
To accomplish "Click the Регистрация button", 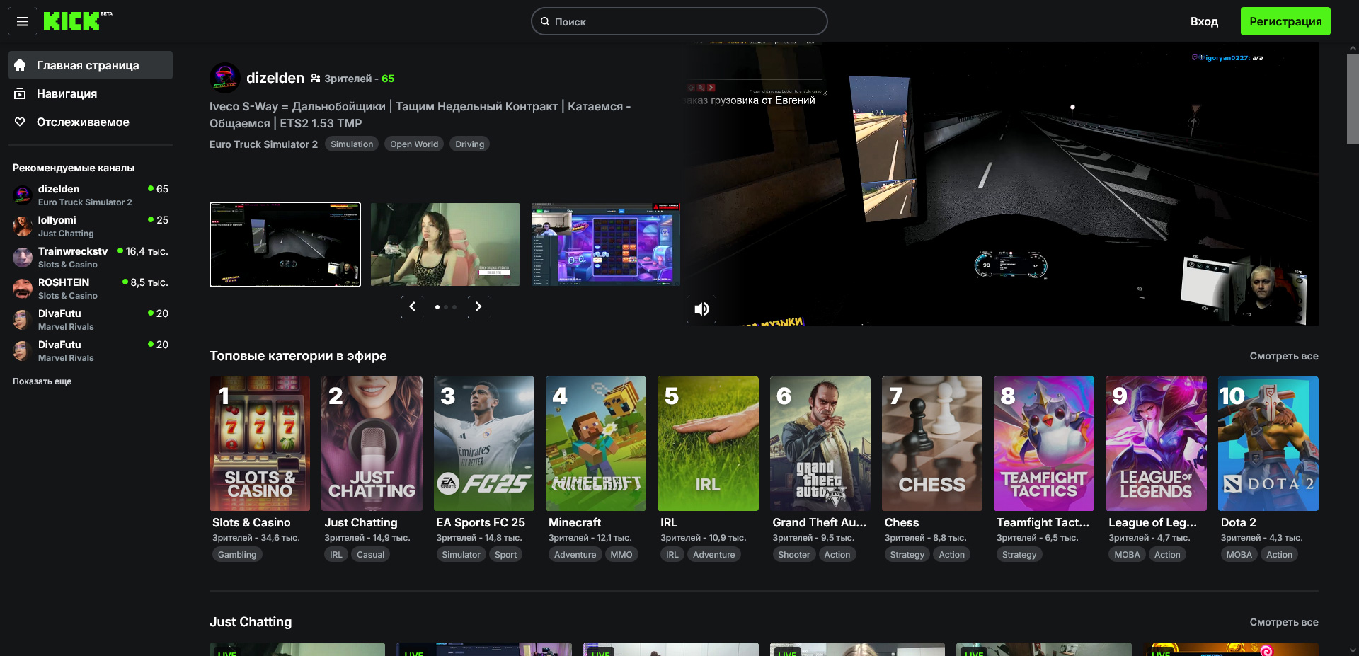I will click(x=1285, y=21).
